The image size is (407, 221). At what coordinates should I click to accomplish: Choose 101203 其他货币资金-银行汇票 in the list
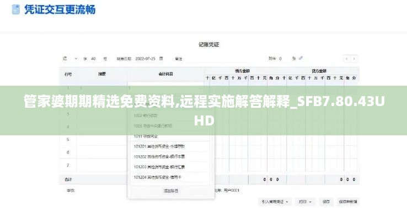(170, 167)
